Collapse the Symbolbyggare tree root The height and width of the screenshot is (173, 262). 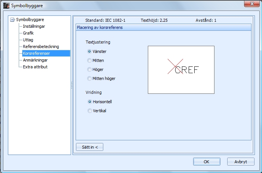12,20
